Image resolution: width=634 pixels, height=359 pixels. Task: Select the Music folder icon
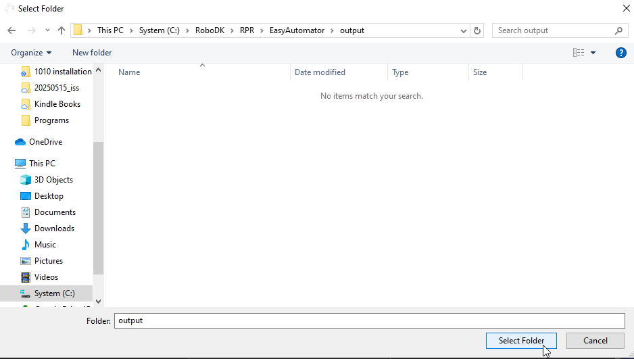(x=26, y=245)
